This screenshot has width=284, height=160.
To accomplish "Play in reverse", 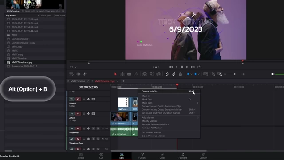I will click(x=177, y=67).
